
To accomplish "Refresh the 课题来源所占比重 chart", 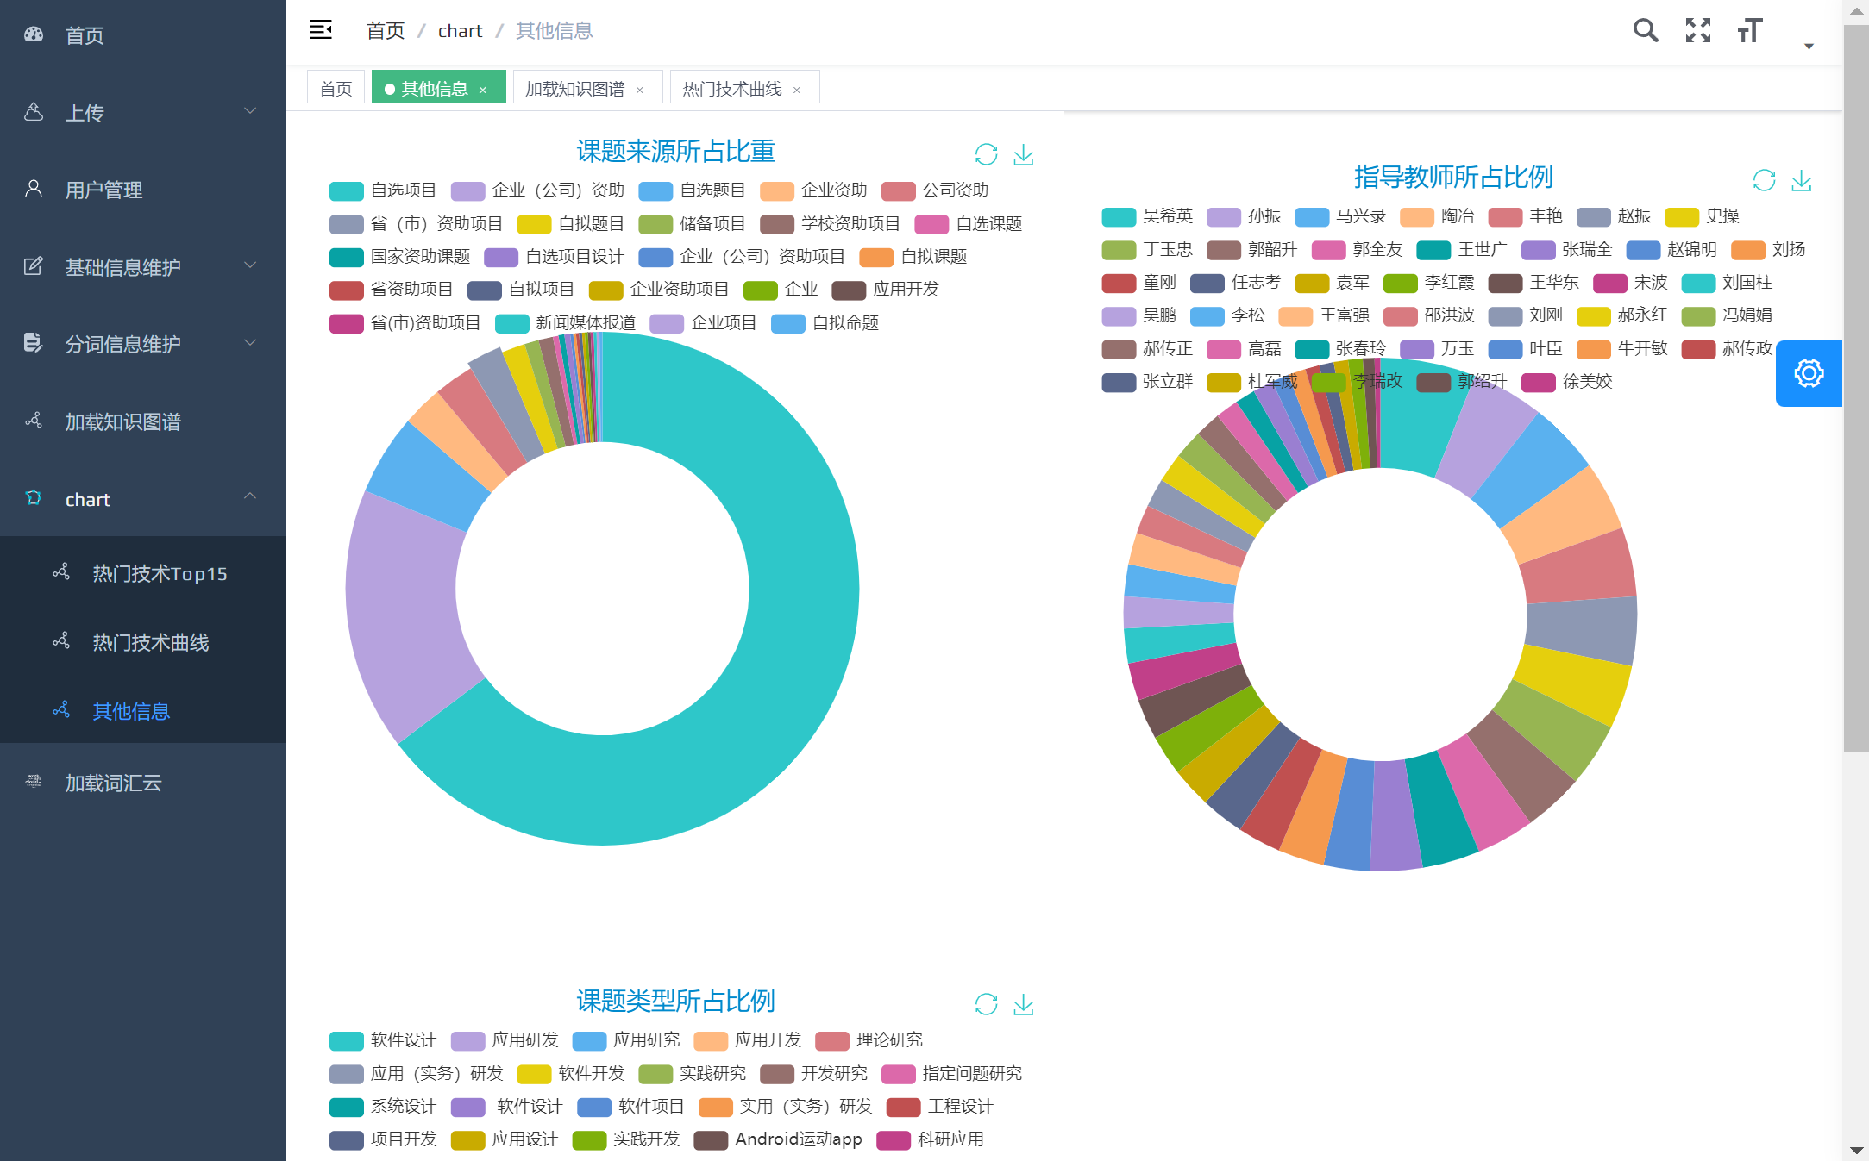I will point(986,154).
